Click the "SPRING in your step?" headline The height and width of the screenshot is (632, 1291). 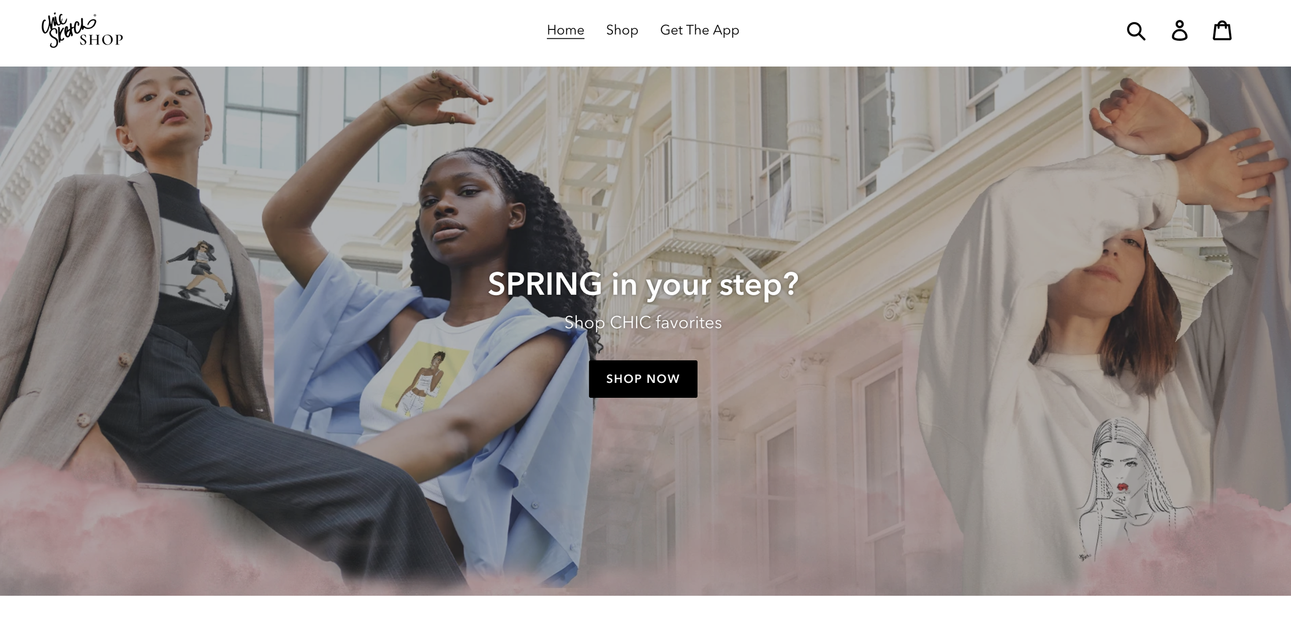click(x=643, y=284)
